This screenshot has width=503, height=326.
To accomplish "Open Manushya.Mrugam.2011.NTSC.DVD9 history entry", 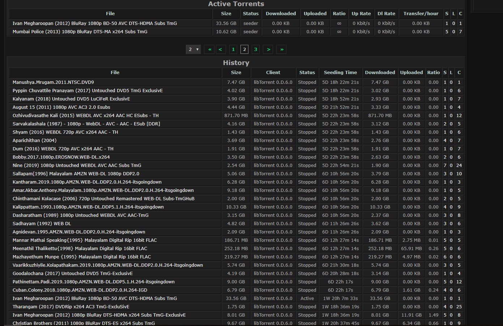I will (53, 82).
